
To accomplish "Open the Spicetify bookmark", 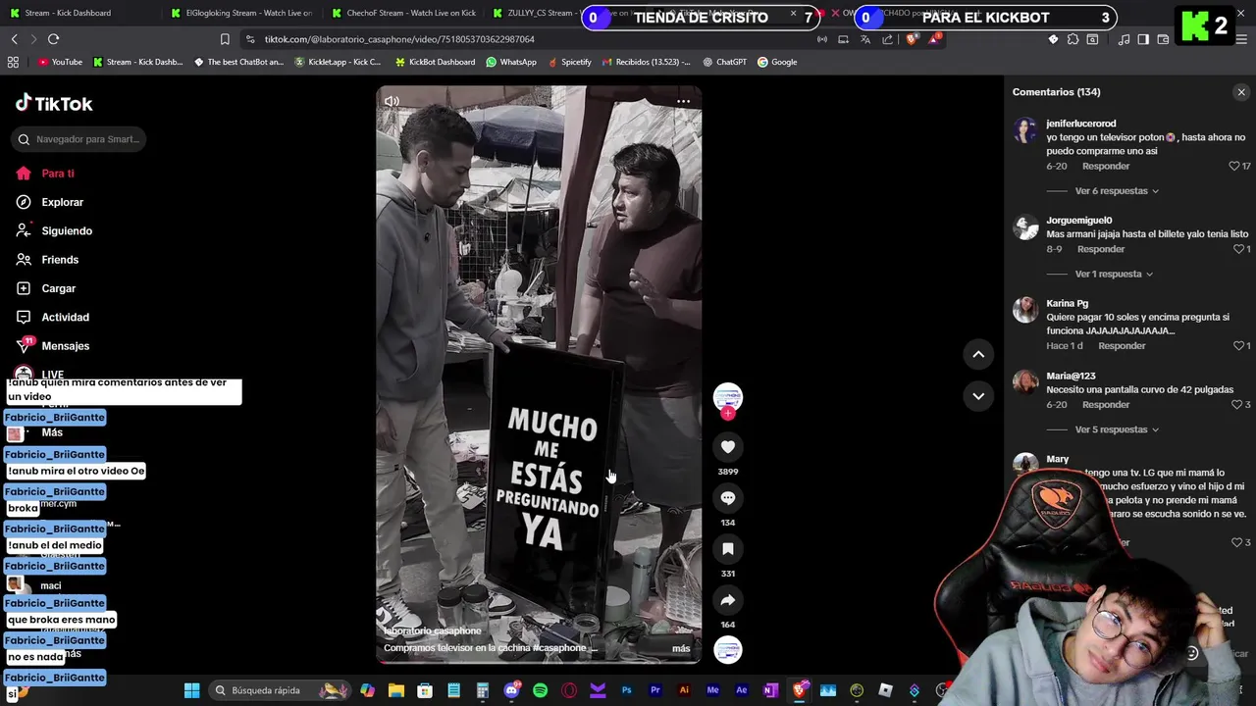I will (569, 62).
